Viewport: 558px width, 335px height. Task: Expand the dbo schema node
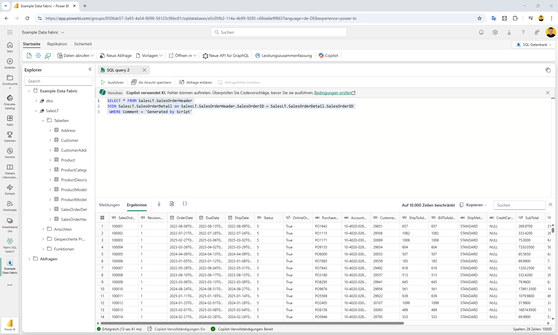point(36,101)
